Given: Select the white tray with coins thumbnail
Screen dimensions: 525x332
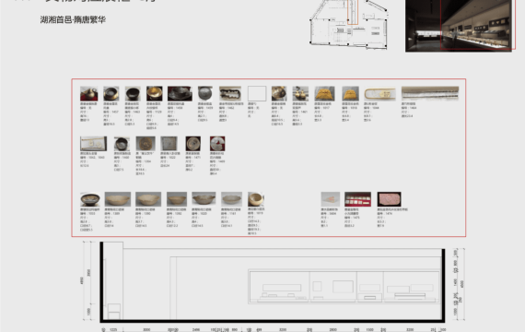Looking at the screenshot, I should point(93,143).
